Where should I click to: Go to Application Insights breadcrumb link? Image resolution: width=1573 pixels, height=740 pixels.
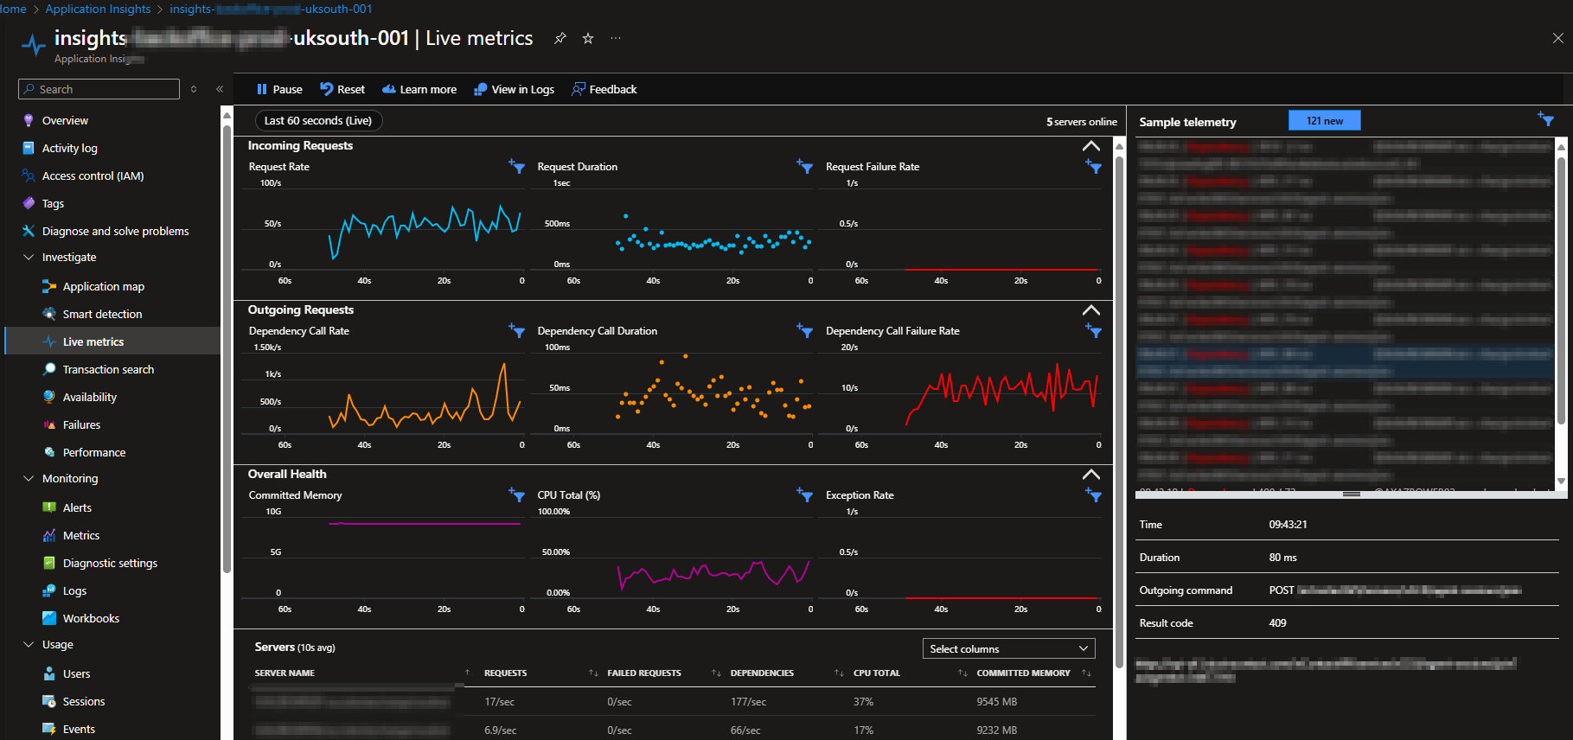[x=98, y=9]
